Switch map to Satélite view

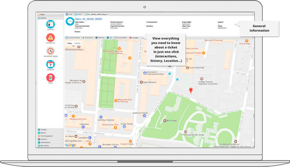click(x=77, y=43)
